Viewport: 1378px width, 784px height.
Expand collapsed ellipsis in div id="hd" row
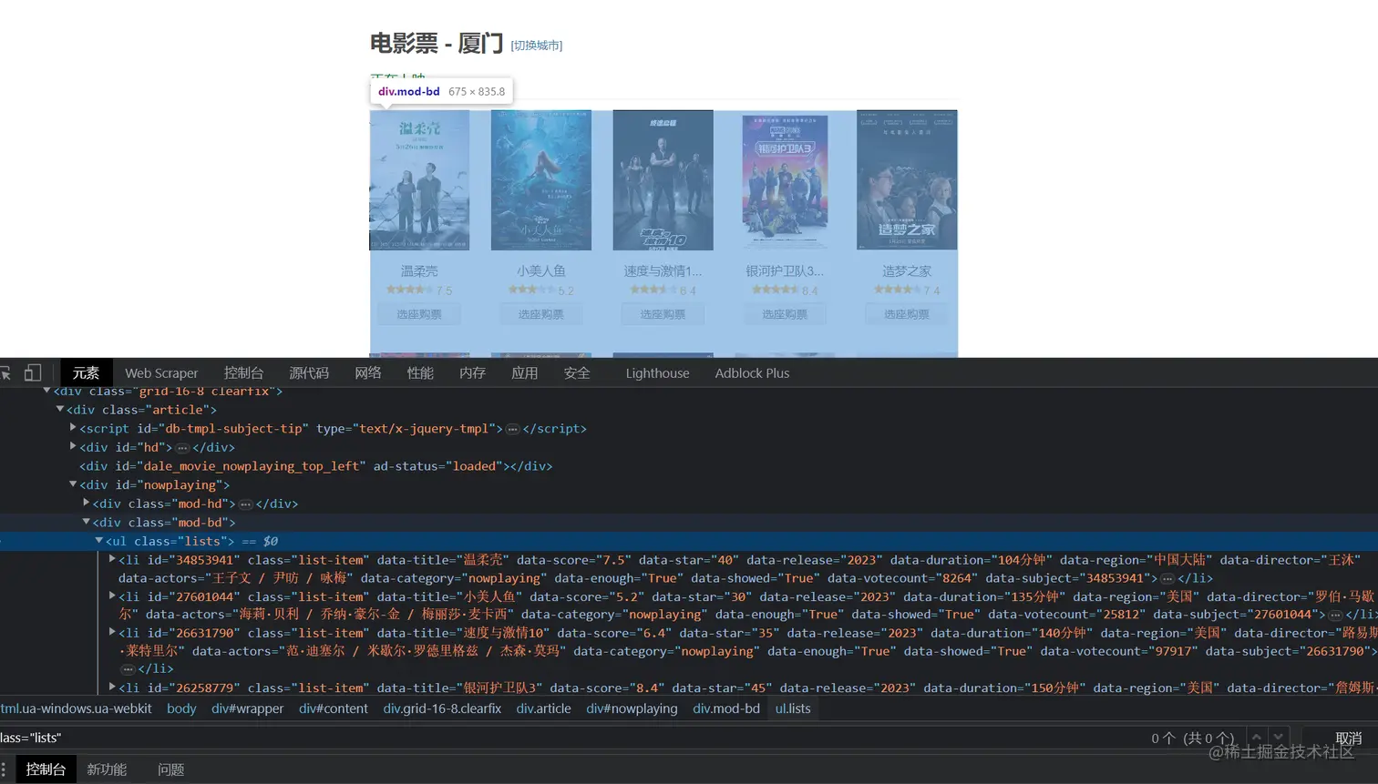tap(182, 448)
